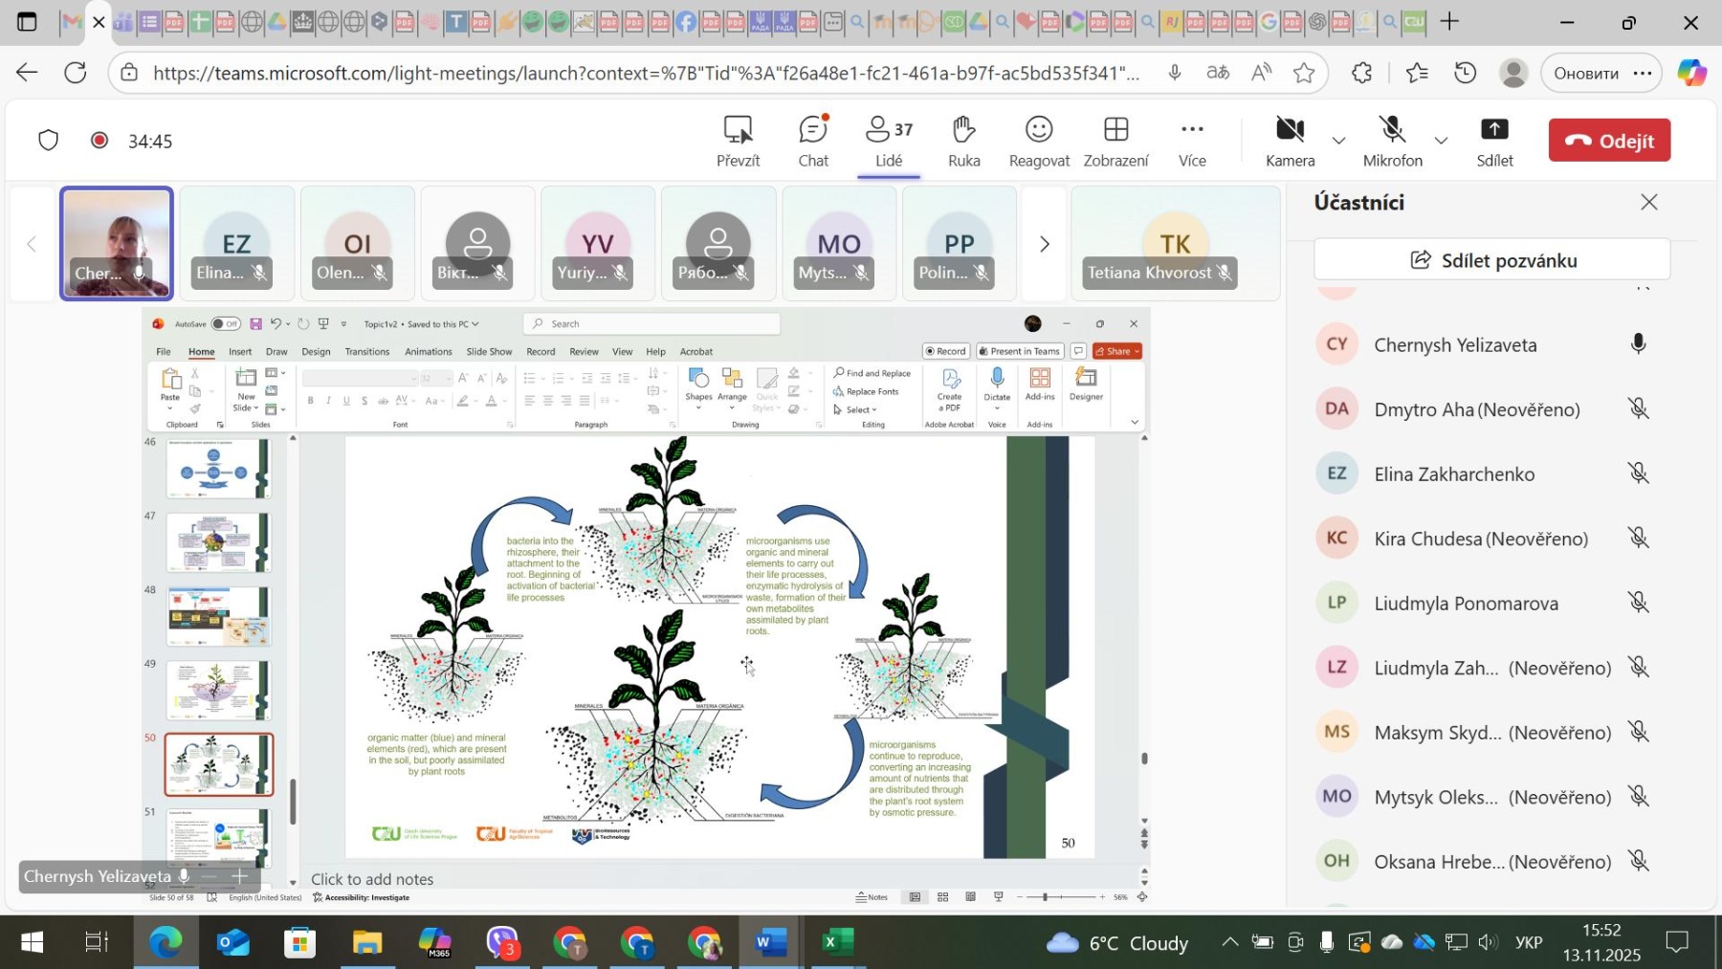Open the Lidé participants list
The height and width of the screenshot is (969, 1722).
click(x=889, y=141)
